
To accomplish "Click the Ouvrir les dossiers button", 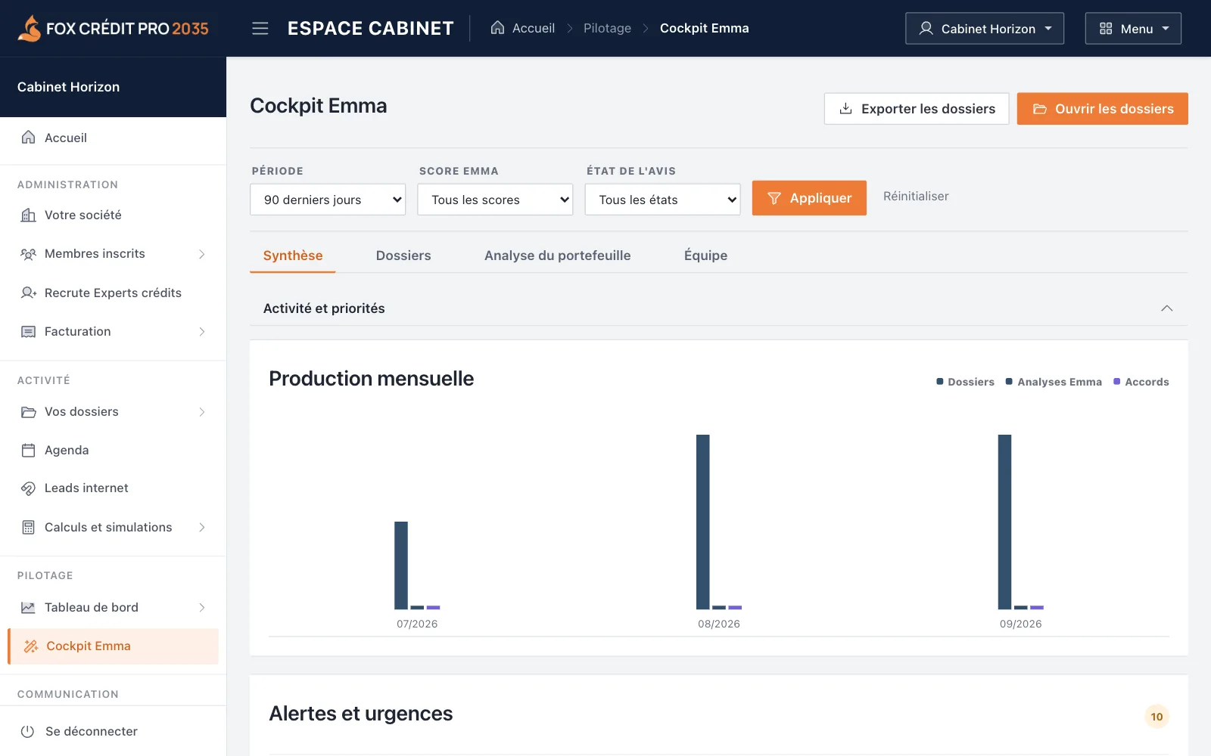I will pyautogui.click(x=1103, y=109).
